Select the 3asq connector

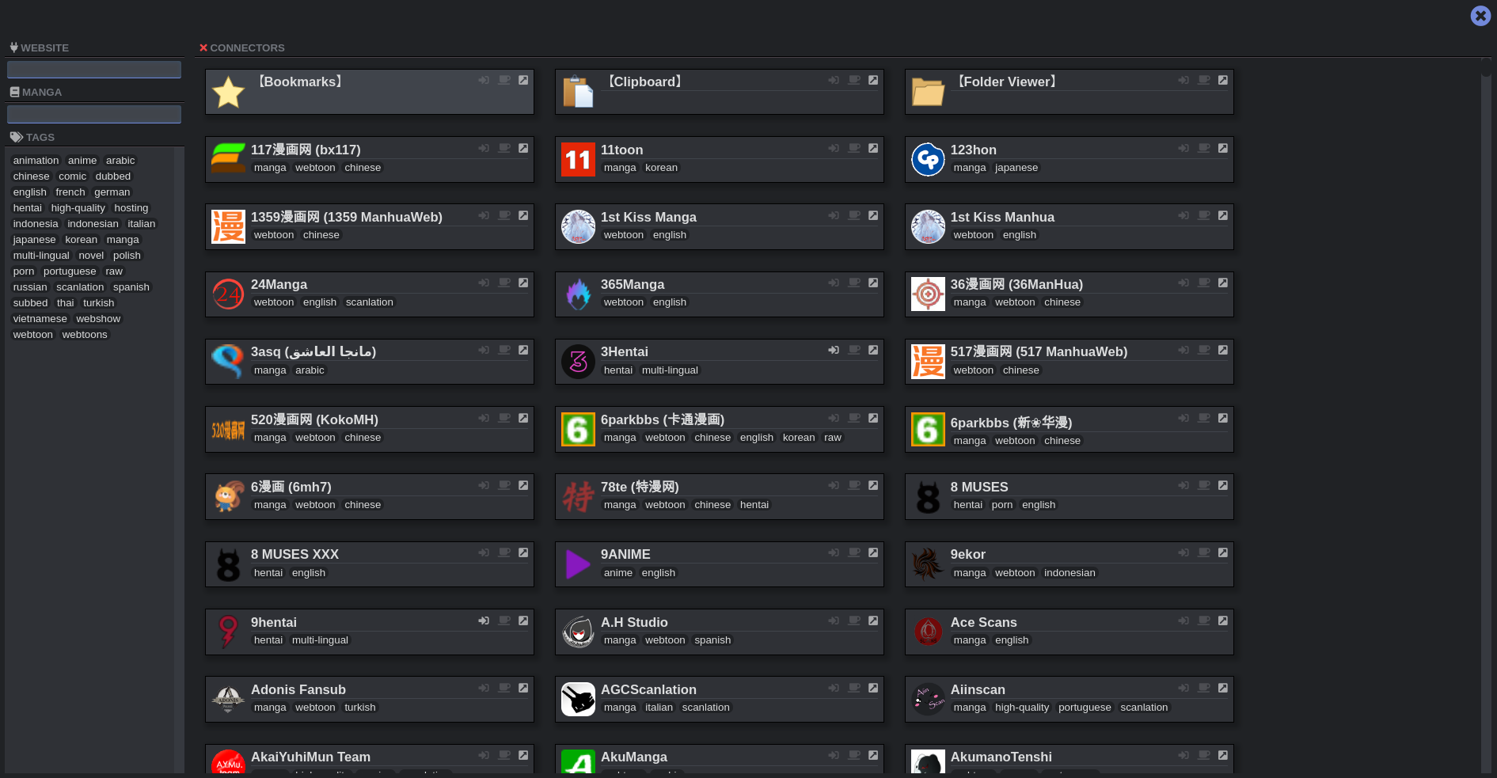pos(370,362)
